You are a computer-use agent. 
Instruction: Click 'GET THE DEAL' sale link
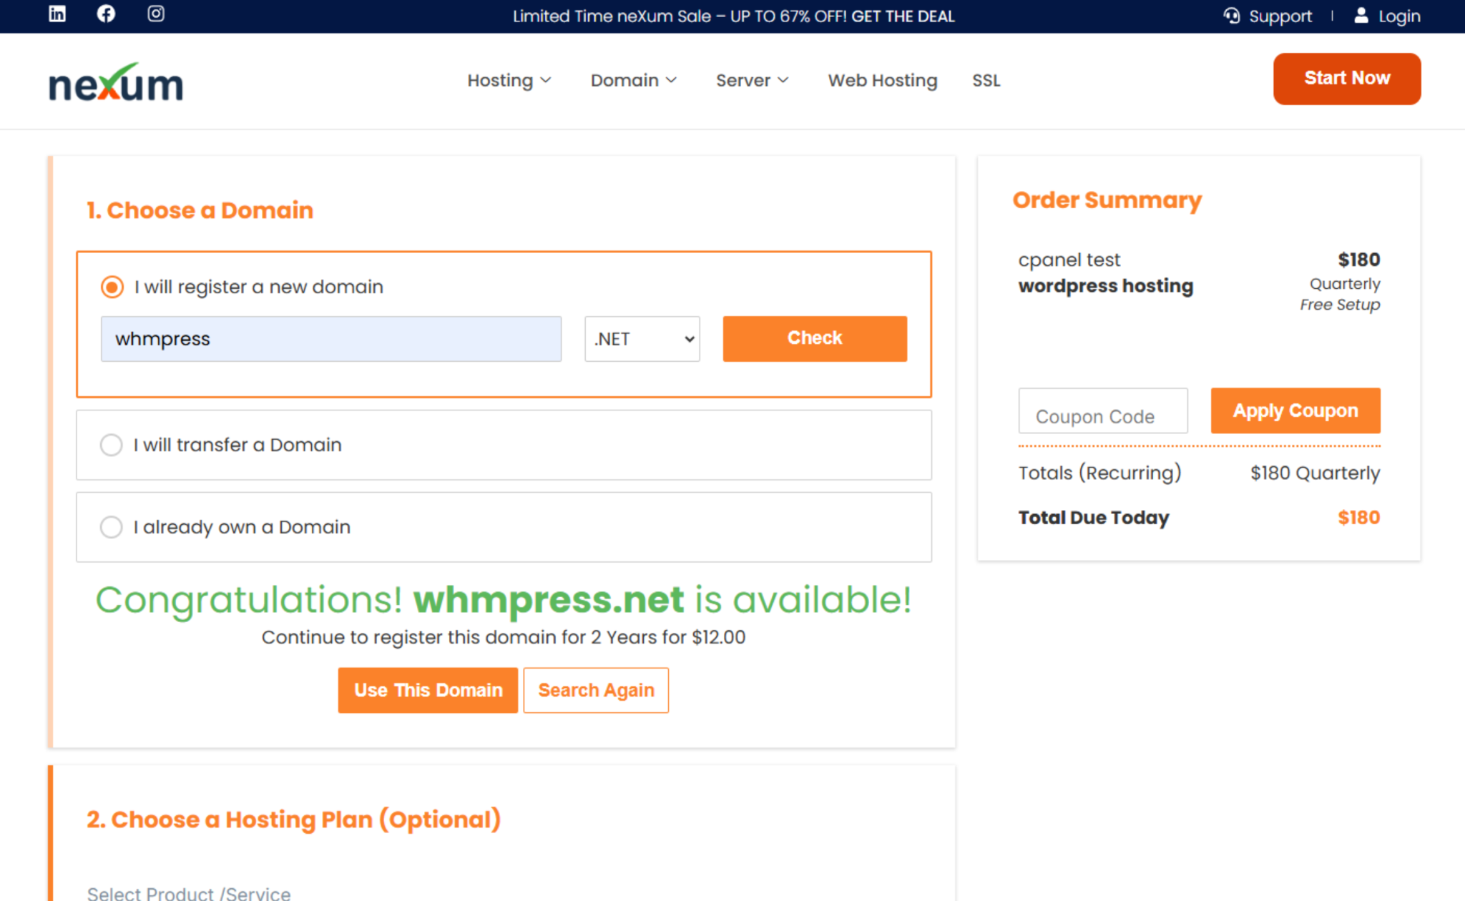pyautogui.click(x=903, y=16)
